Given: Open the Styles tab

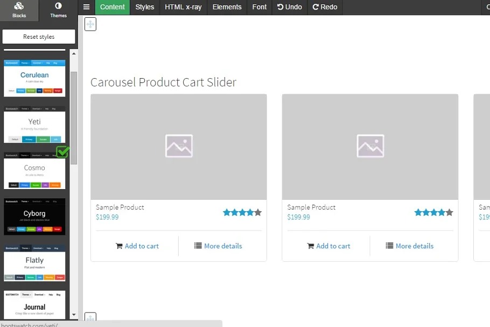Looking at the screenshot, I should click(x=144, y=7).
